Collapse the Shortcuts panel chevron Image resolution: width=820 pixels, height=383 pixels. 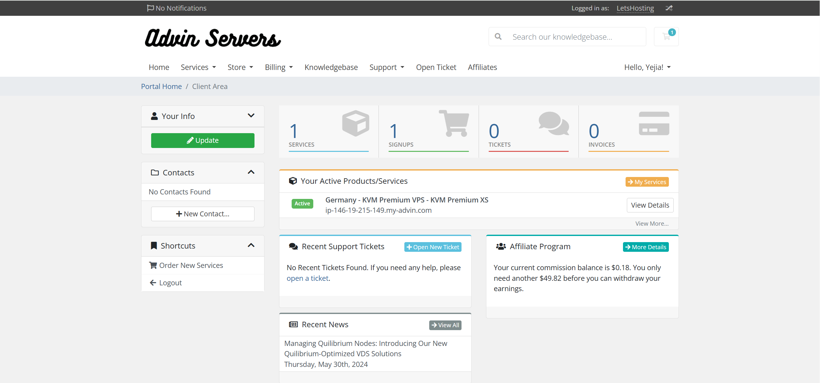(251, 245)
